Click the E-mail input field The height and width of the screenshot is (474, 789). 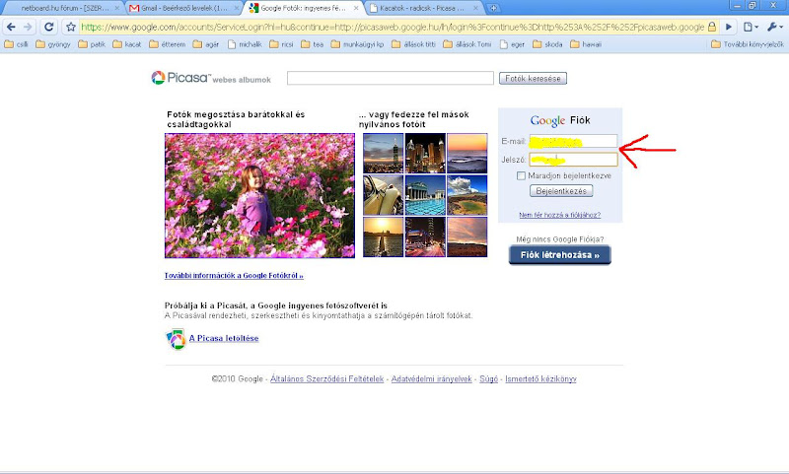point(574,141)
